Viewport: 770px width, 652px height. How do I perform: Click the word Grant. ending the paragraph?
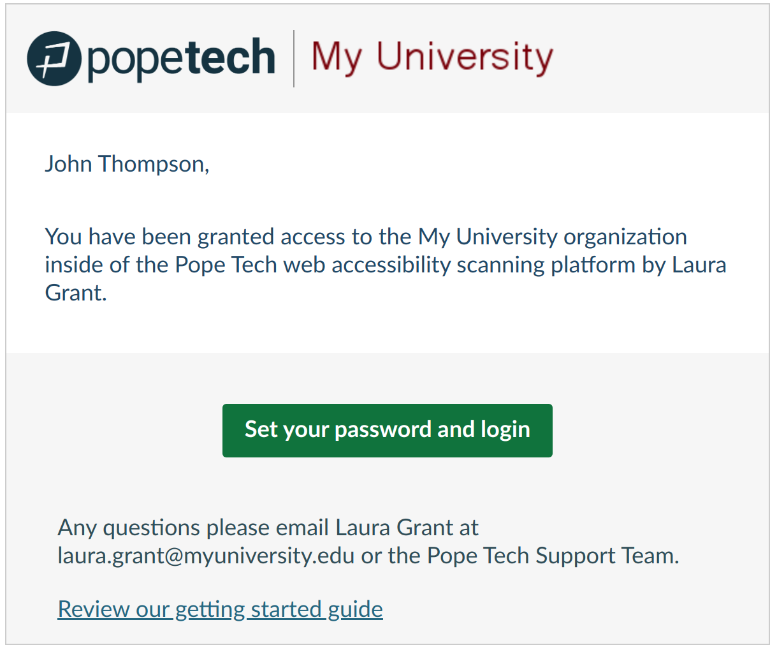click(x=76, y=293)
